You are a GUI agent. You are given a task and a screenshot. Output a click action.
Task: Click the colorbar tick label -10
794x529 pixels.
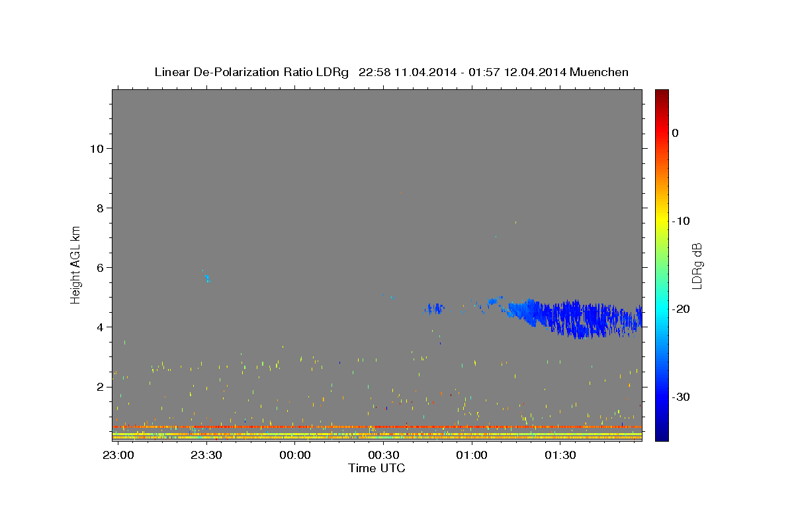pyautogui.click(x=682, y=221)
